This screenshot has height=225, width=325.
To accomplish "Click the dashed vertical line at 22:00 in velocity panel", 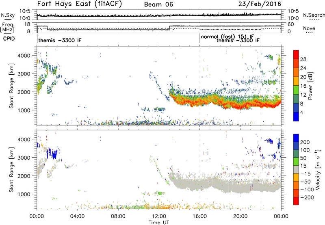I will coord(261,169).
